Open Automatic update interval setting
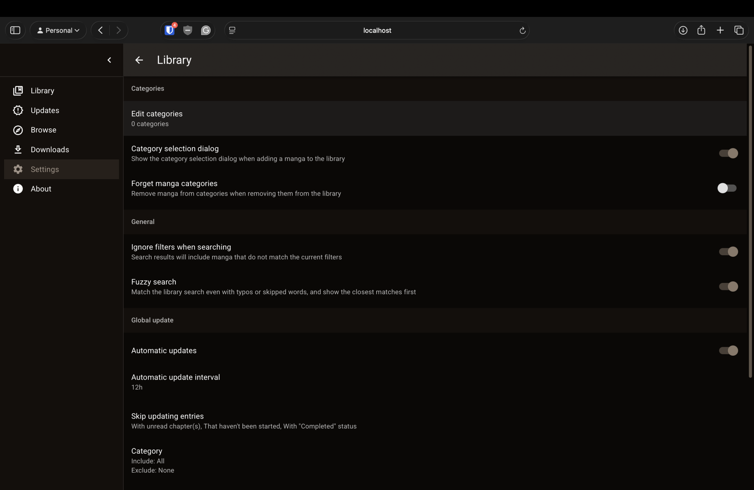This screenshot has width=754, height=490. (435, 382)
